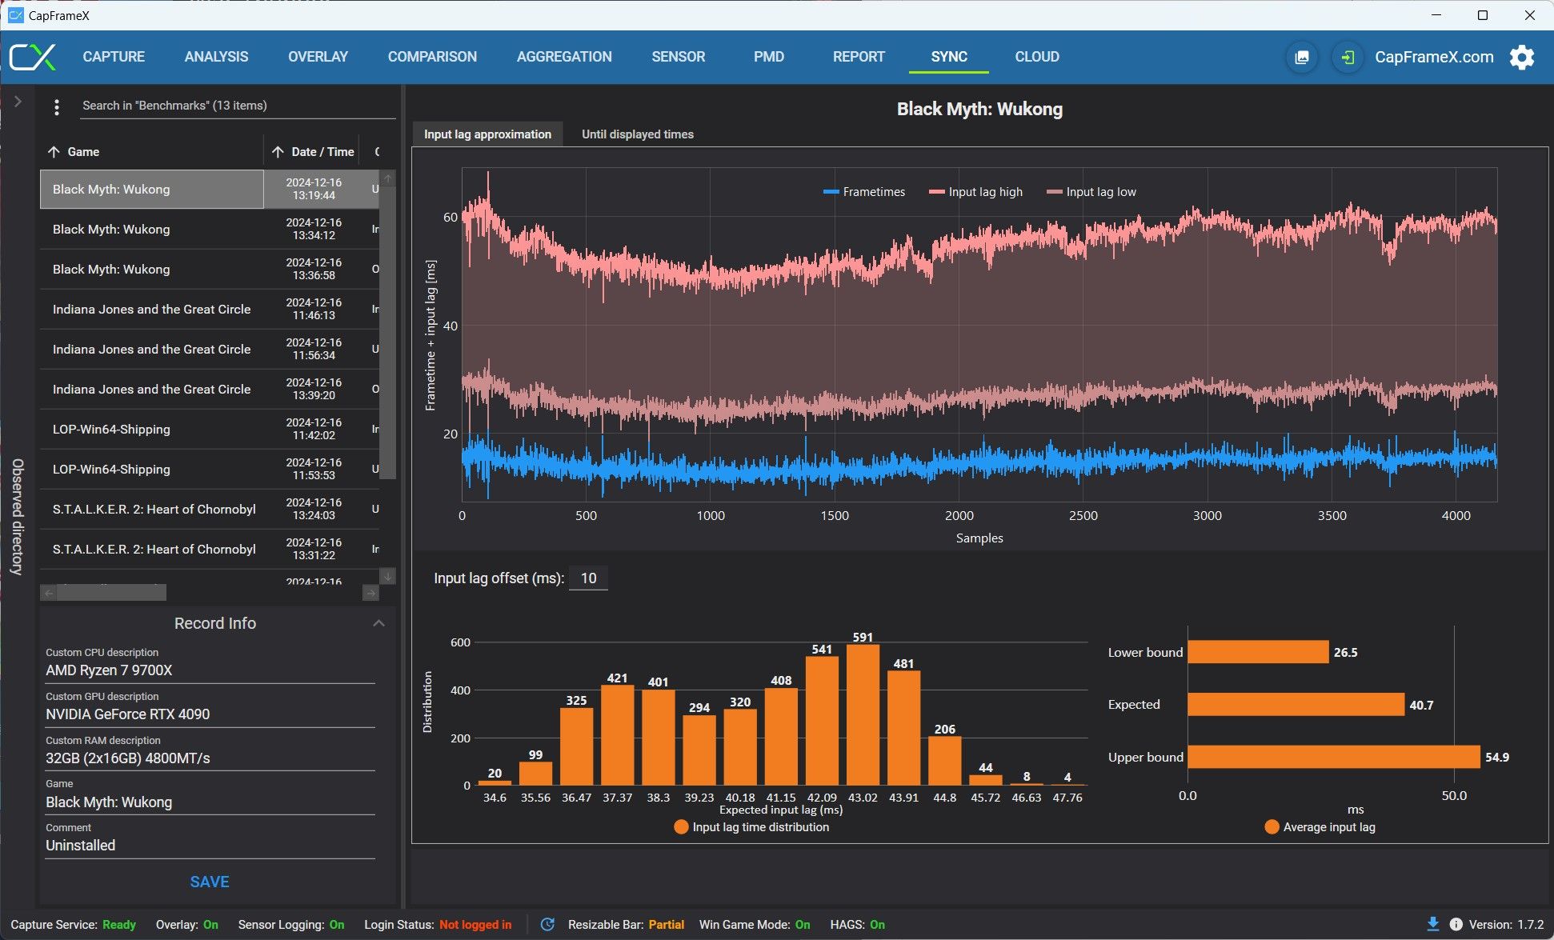Open the OVERLAY tab
1554x940 pixels.
(x=318, y=57)
